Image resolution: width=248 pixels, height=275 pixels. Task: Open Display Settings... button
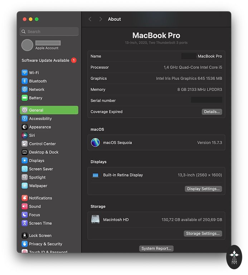click(203, 189)
